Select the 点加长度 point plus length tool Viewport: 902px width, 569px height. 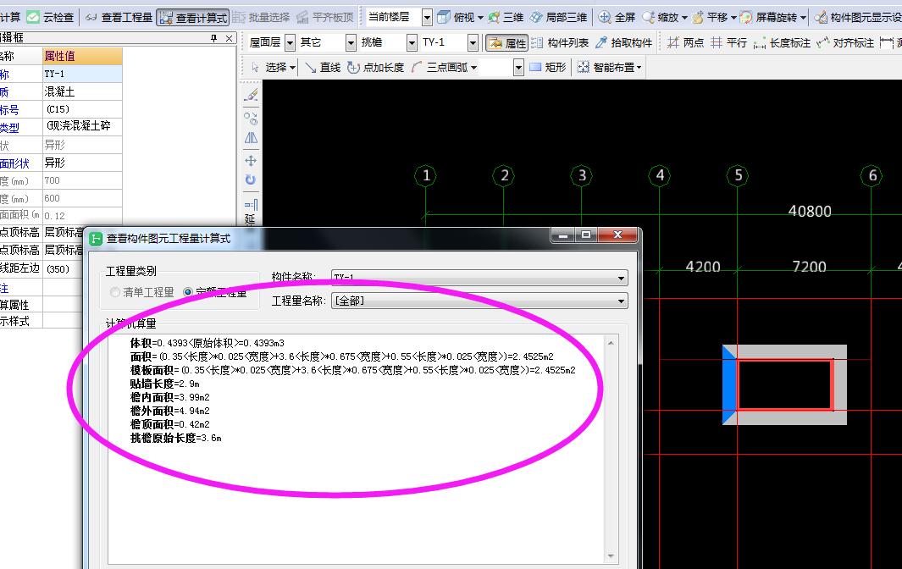[x=376, y=67]
